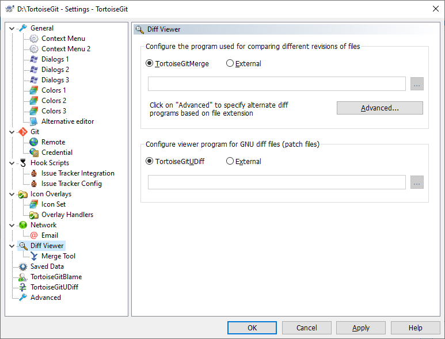Image resolution: width=445 pixels, height=339 pixels.
Task: Open the Colors 3 settings page
Action: [54, 111]
